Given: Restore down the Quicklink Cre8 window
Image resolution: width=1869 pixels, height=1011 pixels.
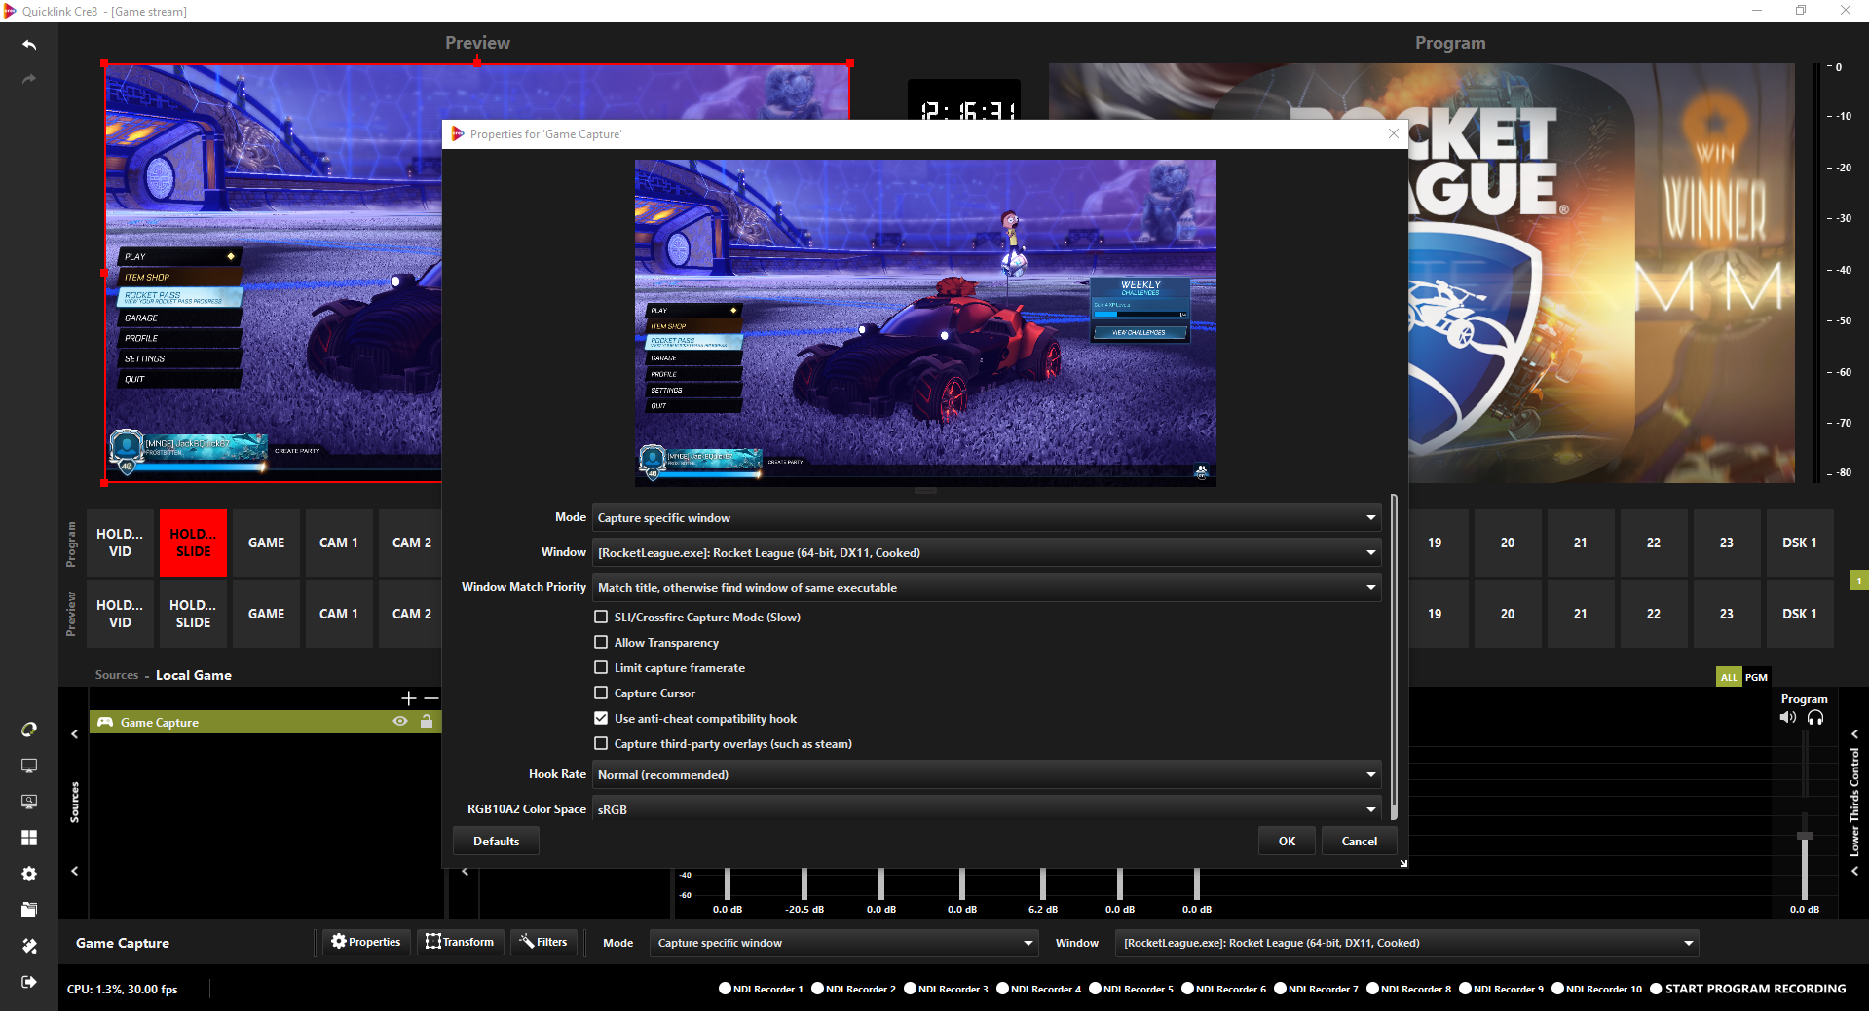Looking at the screenshot, I should pos(1801,11).
